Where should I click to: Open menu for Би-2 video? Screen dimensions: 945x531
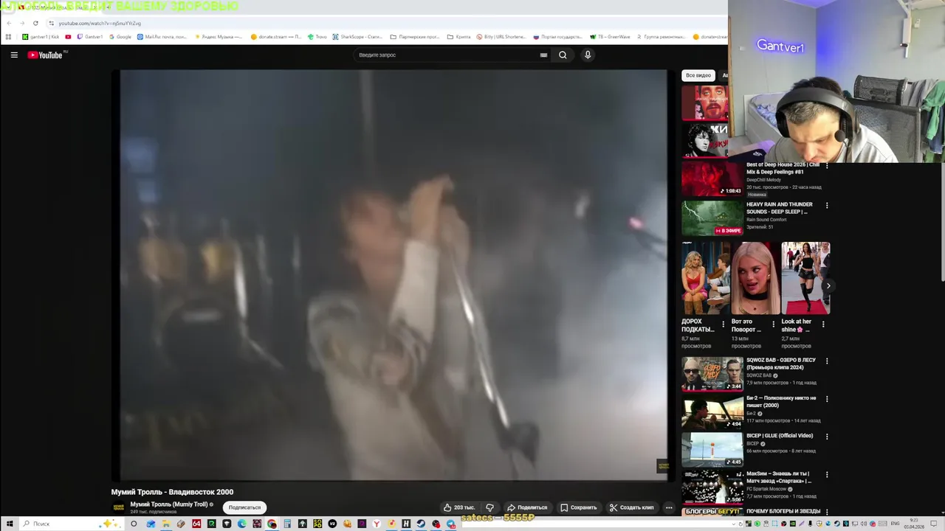[x=827, y=399]
